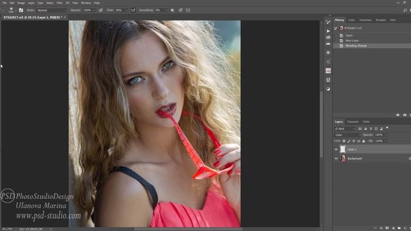The width and height of the screenshot is (411, 231).
Task: Enable airbrush-style build-up icon
Action: pyautogui.click(x=133, y=10)
